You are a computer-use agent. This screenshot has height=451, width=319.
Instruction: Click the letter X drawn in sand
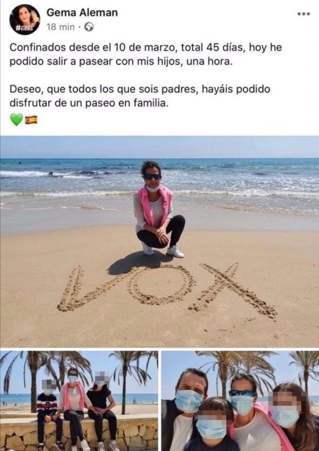tap(233, 291)
